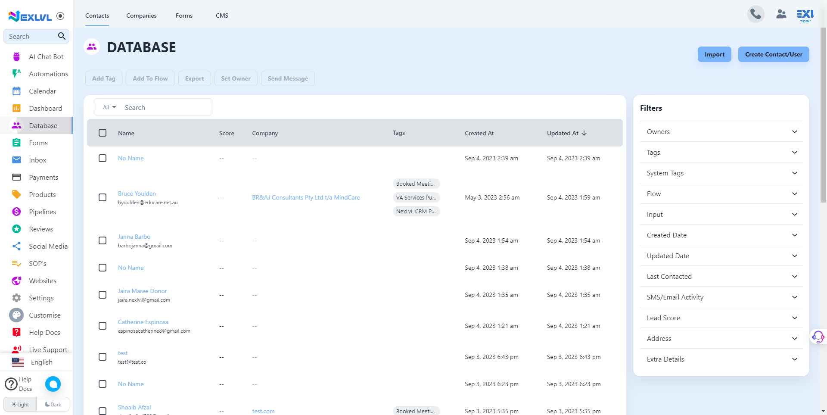The height and width of the screenshot is (415, 827).
Task: Open the blue chat bubble widget
Action: click(x=53, y=384)
